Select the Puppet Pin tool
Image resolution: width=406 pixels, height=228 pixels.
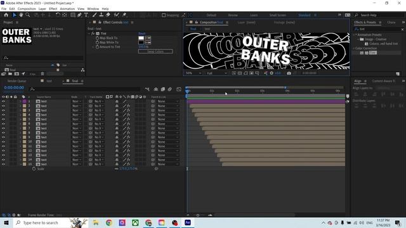(x=124, y=15)
